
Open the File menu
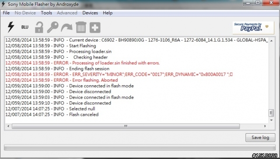pos(6,13)
